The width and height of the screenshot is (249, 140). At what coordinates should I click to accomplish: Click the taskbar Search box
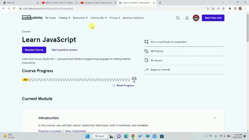tap(100, 136)
